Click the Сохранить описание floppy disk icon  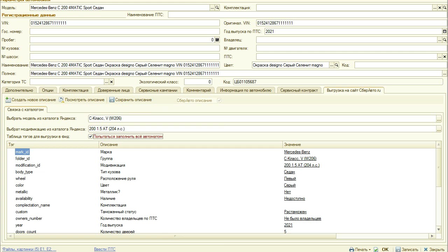point(112,100)
